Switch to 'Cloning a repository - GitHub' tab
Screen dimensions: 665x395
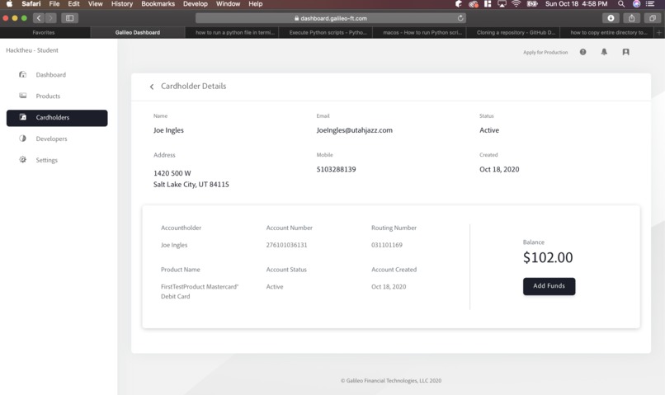[513, 33]
